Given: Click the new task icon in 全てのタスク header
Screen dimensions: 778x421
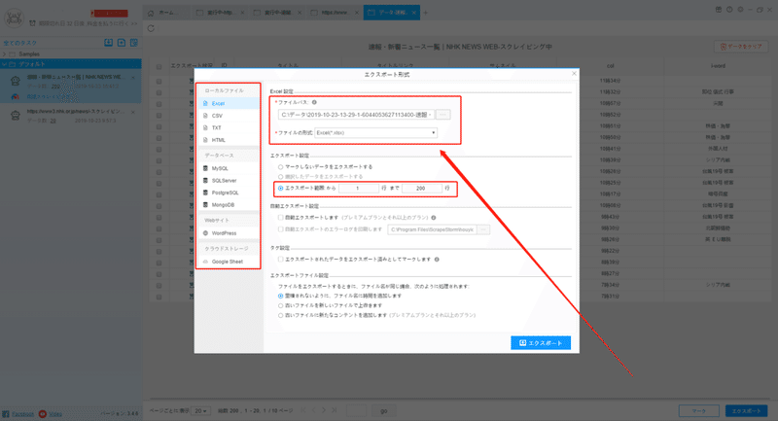Looking at the screenshot, I should click(x=121, y=43).
